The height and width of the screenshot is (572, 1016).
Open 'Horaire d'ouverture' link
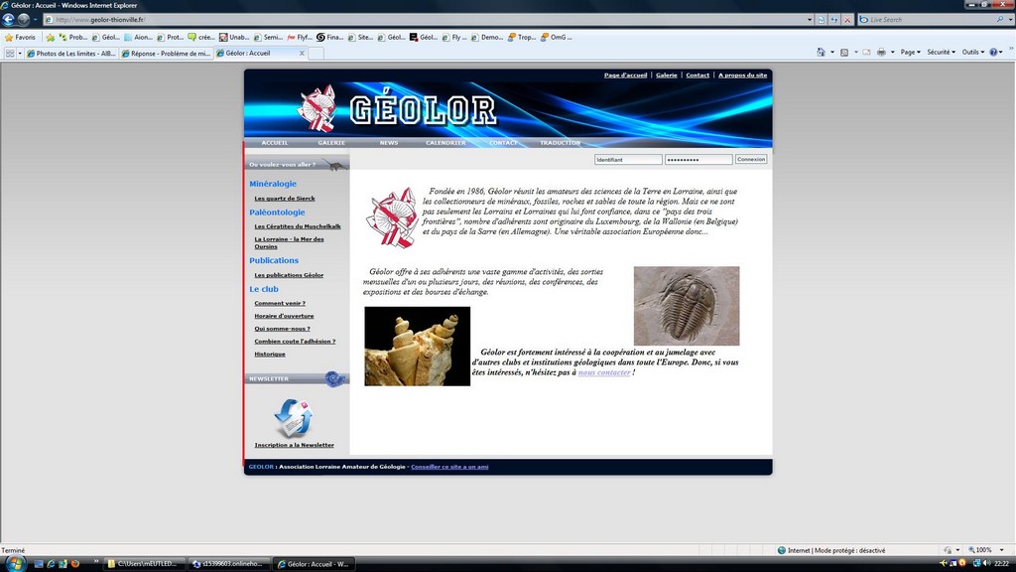[284, 316]
